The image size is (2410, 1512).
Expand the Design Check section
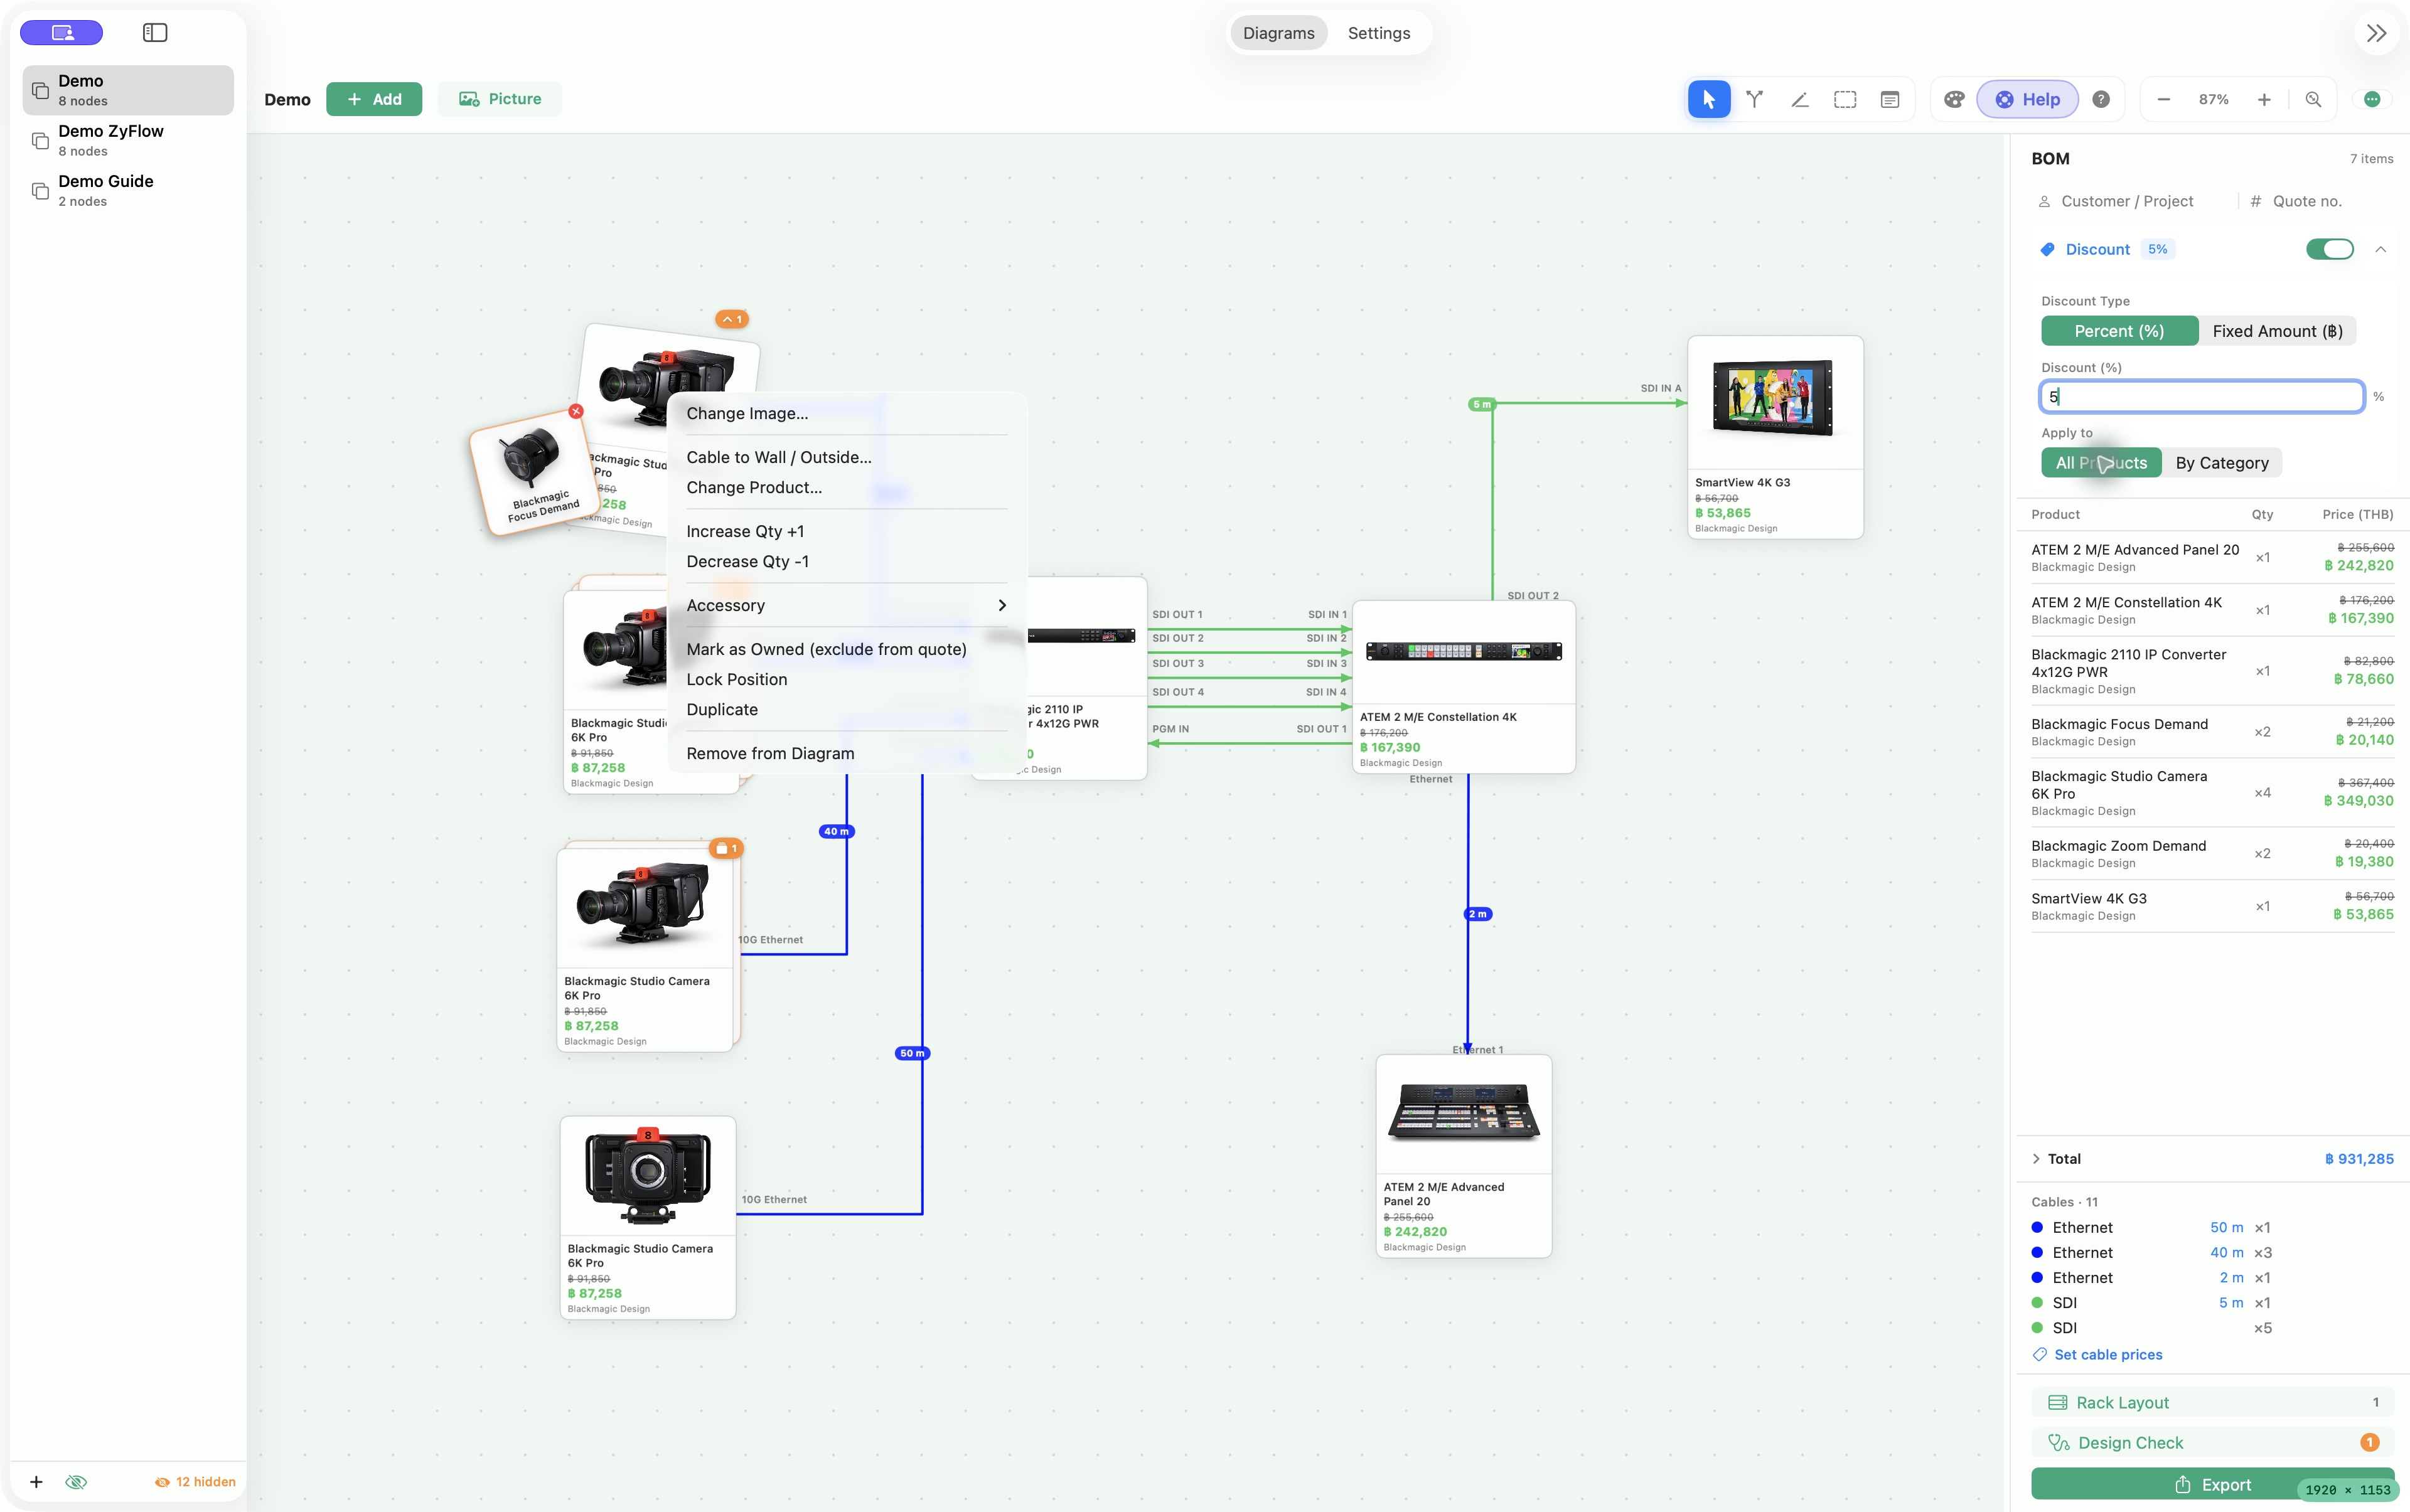click(x=2212, y=1442)
